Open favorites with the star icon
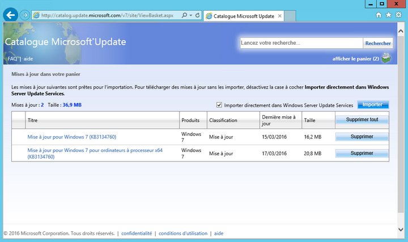The height and width of the screenshot is (242, 408). click(x=389, y=15)
